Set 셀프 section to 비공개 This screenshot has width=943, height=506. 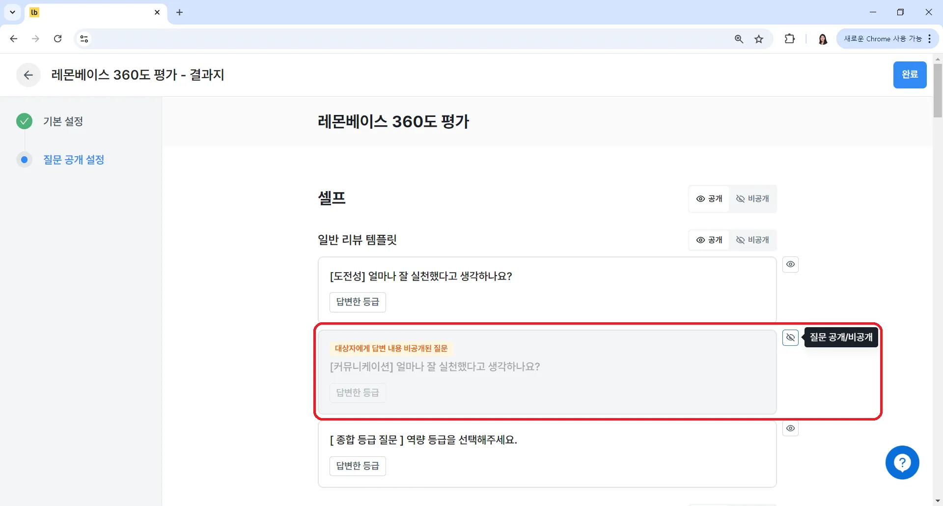pyautogui.click(x=752, y=198)
